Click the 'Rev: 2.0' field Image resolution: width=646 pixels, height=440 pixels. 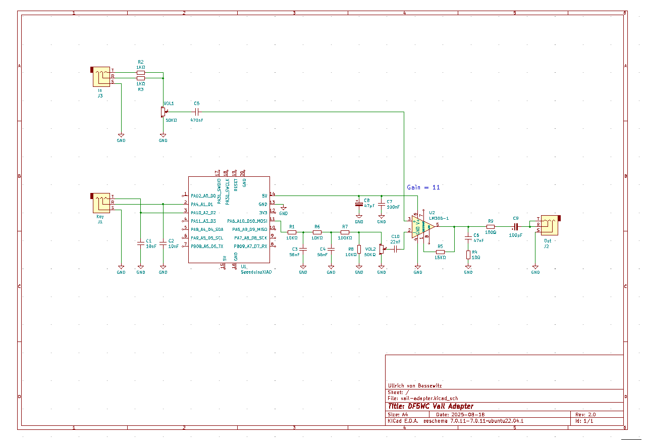pyautogui.click(x=585, y=414)
